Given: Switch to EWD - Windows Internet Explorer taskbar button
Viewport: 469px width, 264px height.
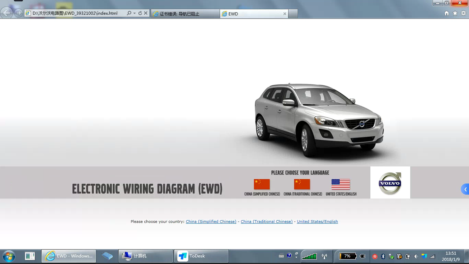Looking at the screenshot, I should (x=69, y=256).
